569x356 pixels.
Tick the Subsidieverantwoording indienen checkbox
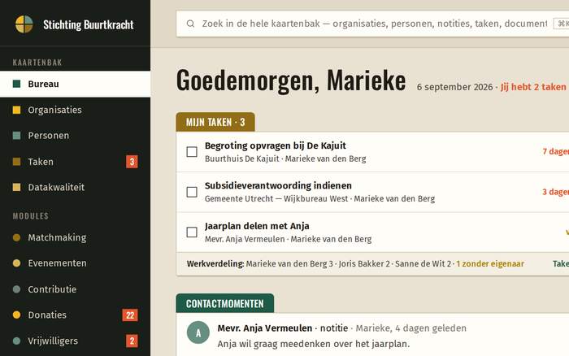coord(192,192)
